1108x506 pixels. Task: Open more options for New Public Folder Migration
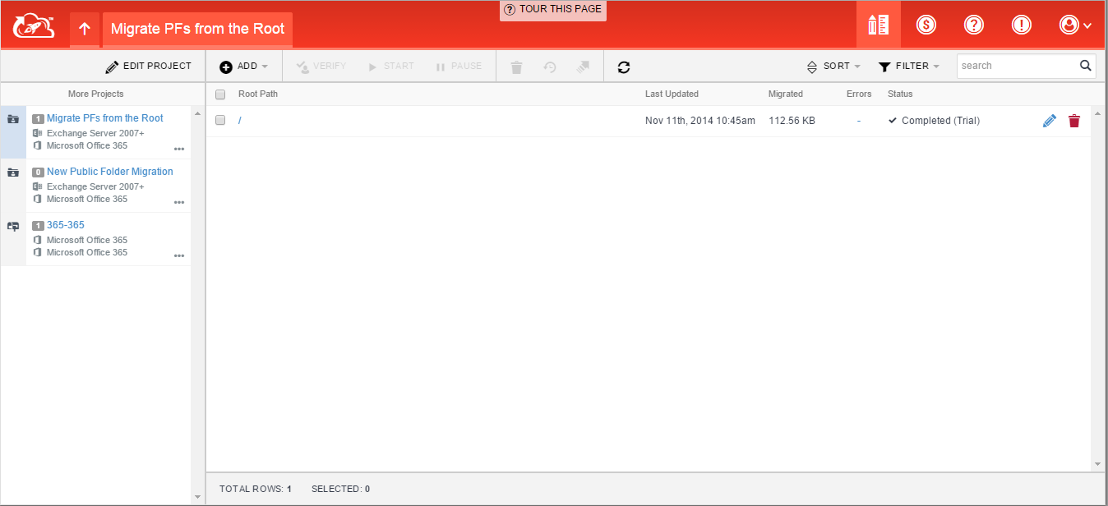click(179, 203)
